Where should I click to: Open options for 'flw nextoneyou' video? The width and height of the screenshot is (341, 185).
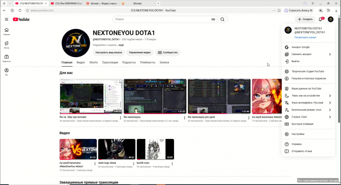click(x=185, y=118)
